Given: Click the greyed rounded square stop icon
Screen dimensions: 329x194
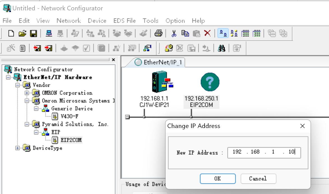Looking at the screenshot, I should coord(101,48).
